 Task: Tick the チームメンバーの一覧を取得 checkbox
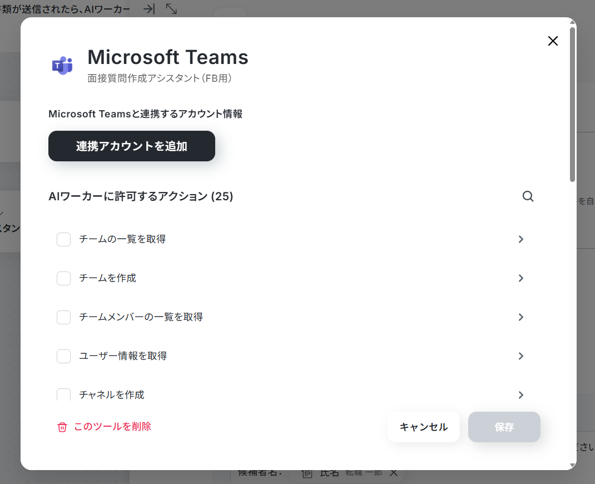click(x=64, y=317)
